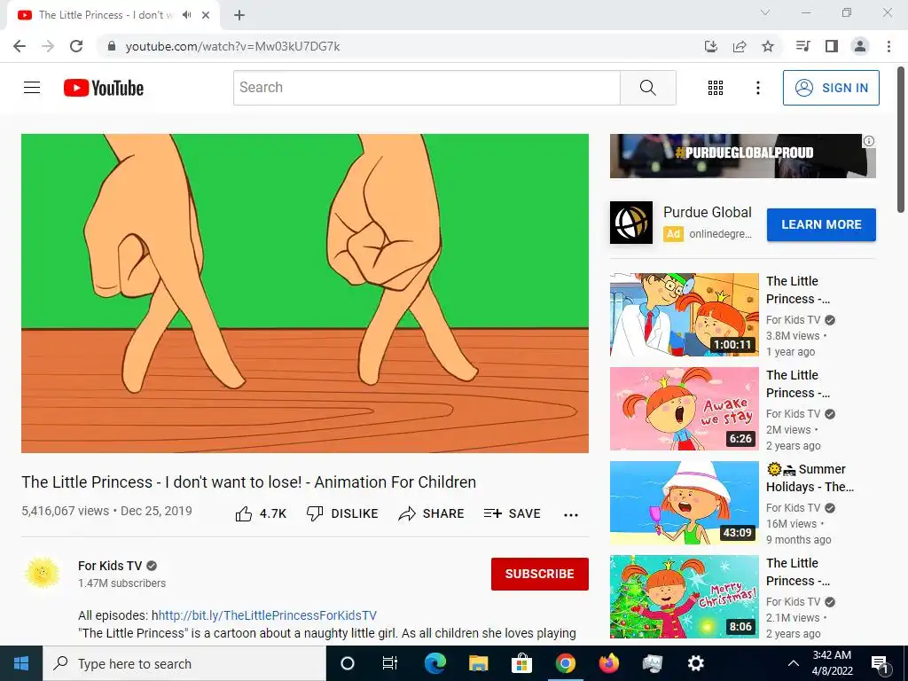Open the tab search chevron
Image resolution: width=908 pixels, height=681 pixels.
[x=765, y=12]
